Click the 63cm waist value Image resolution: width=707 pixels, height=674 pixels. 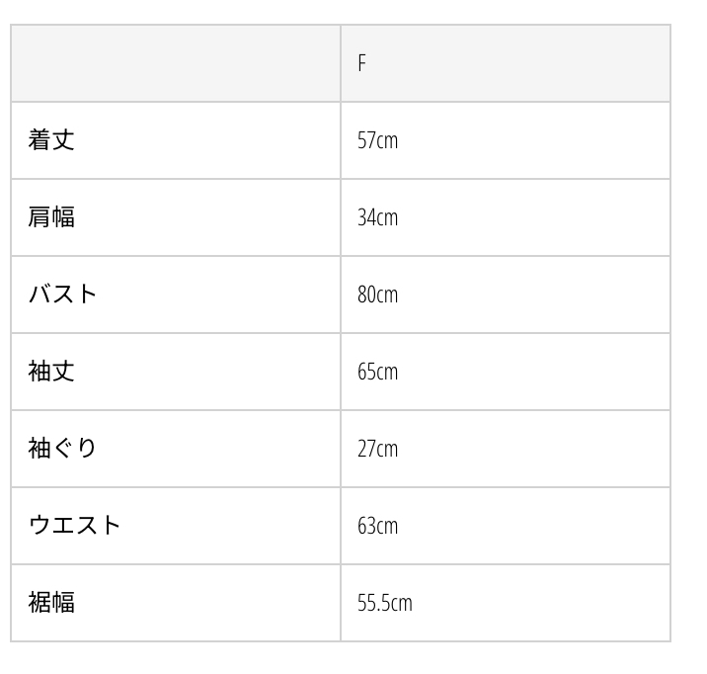377,526
